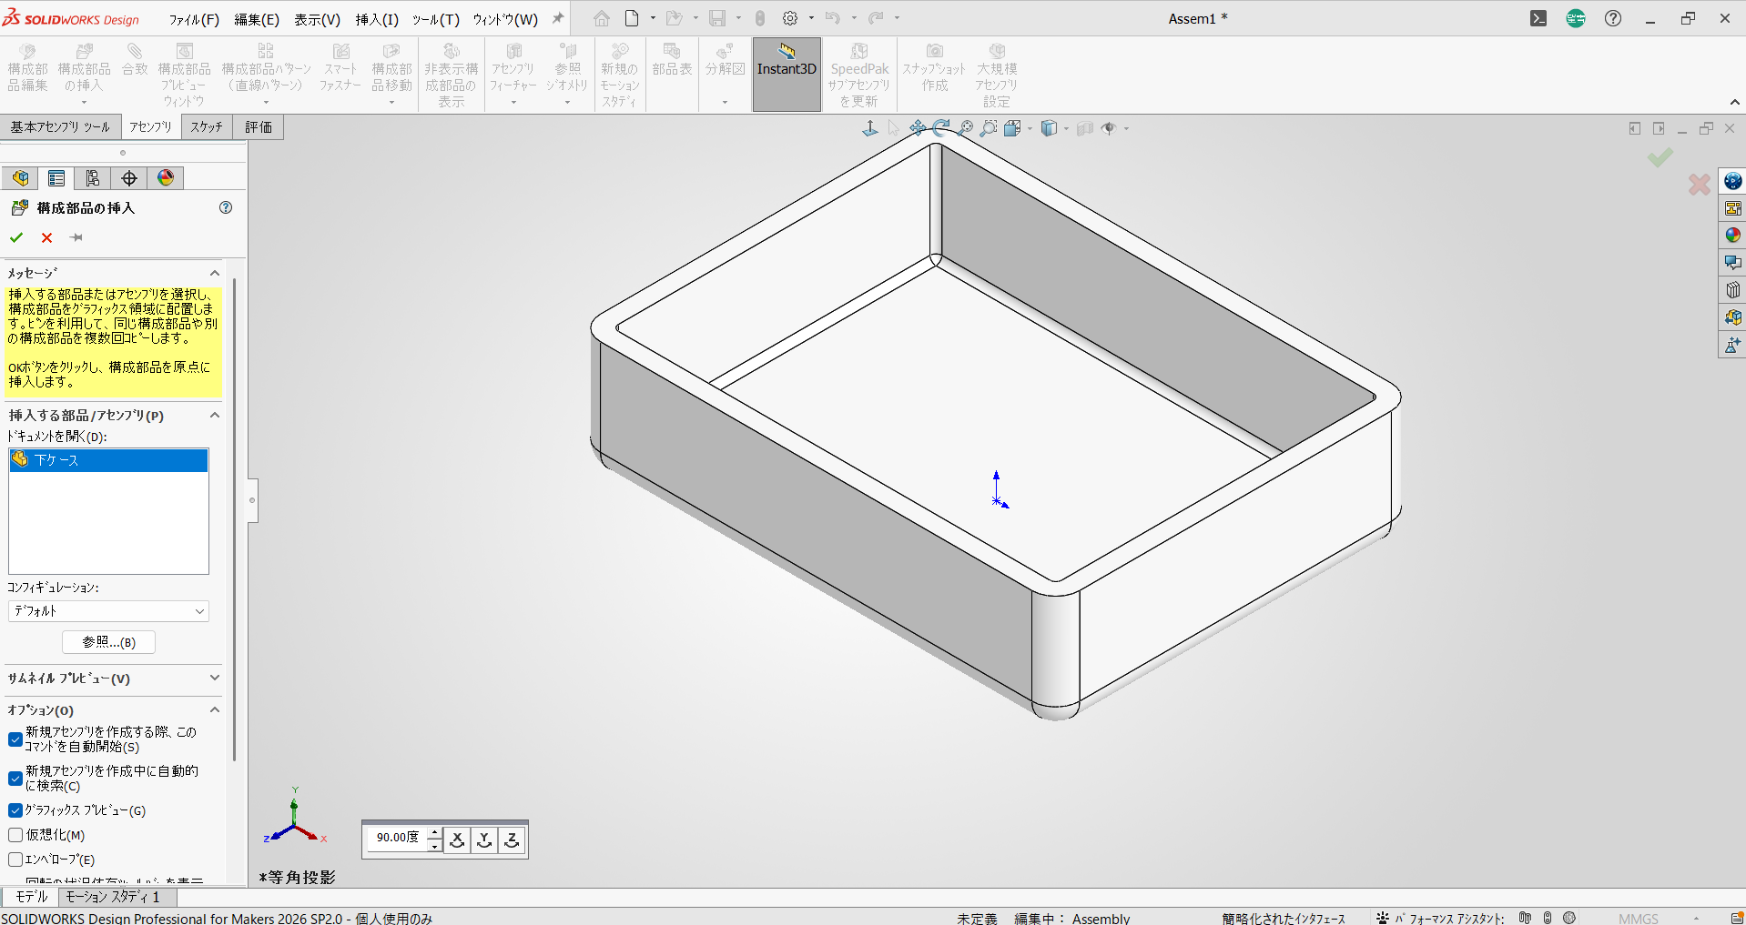
Task: Enable エンベロープ(E) checkbox
Action: (x=15, y=860)
